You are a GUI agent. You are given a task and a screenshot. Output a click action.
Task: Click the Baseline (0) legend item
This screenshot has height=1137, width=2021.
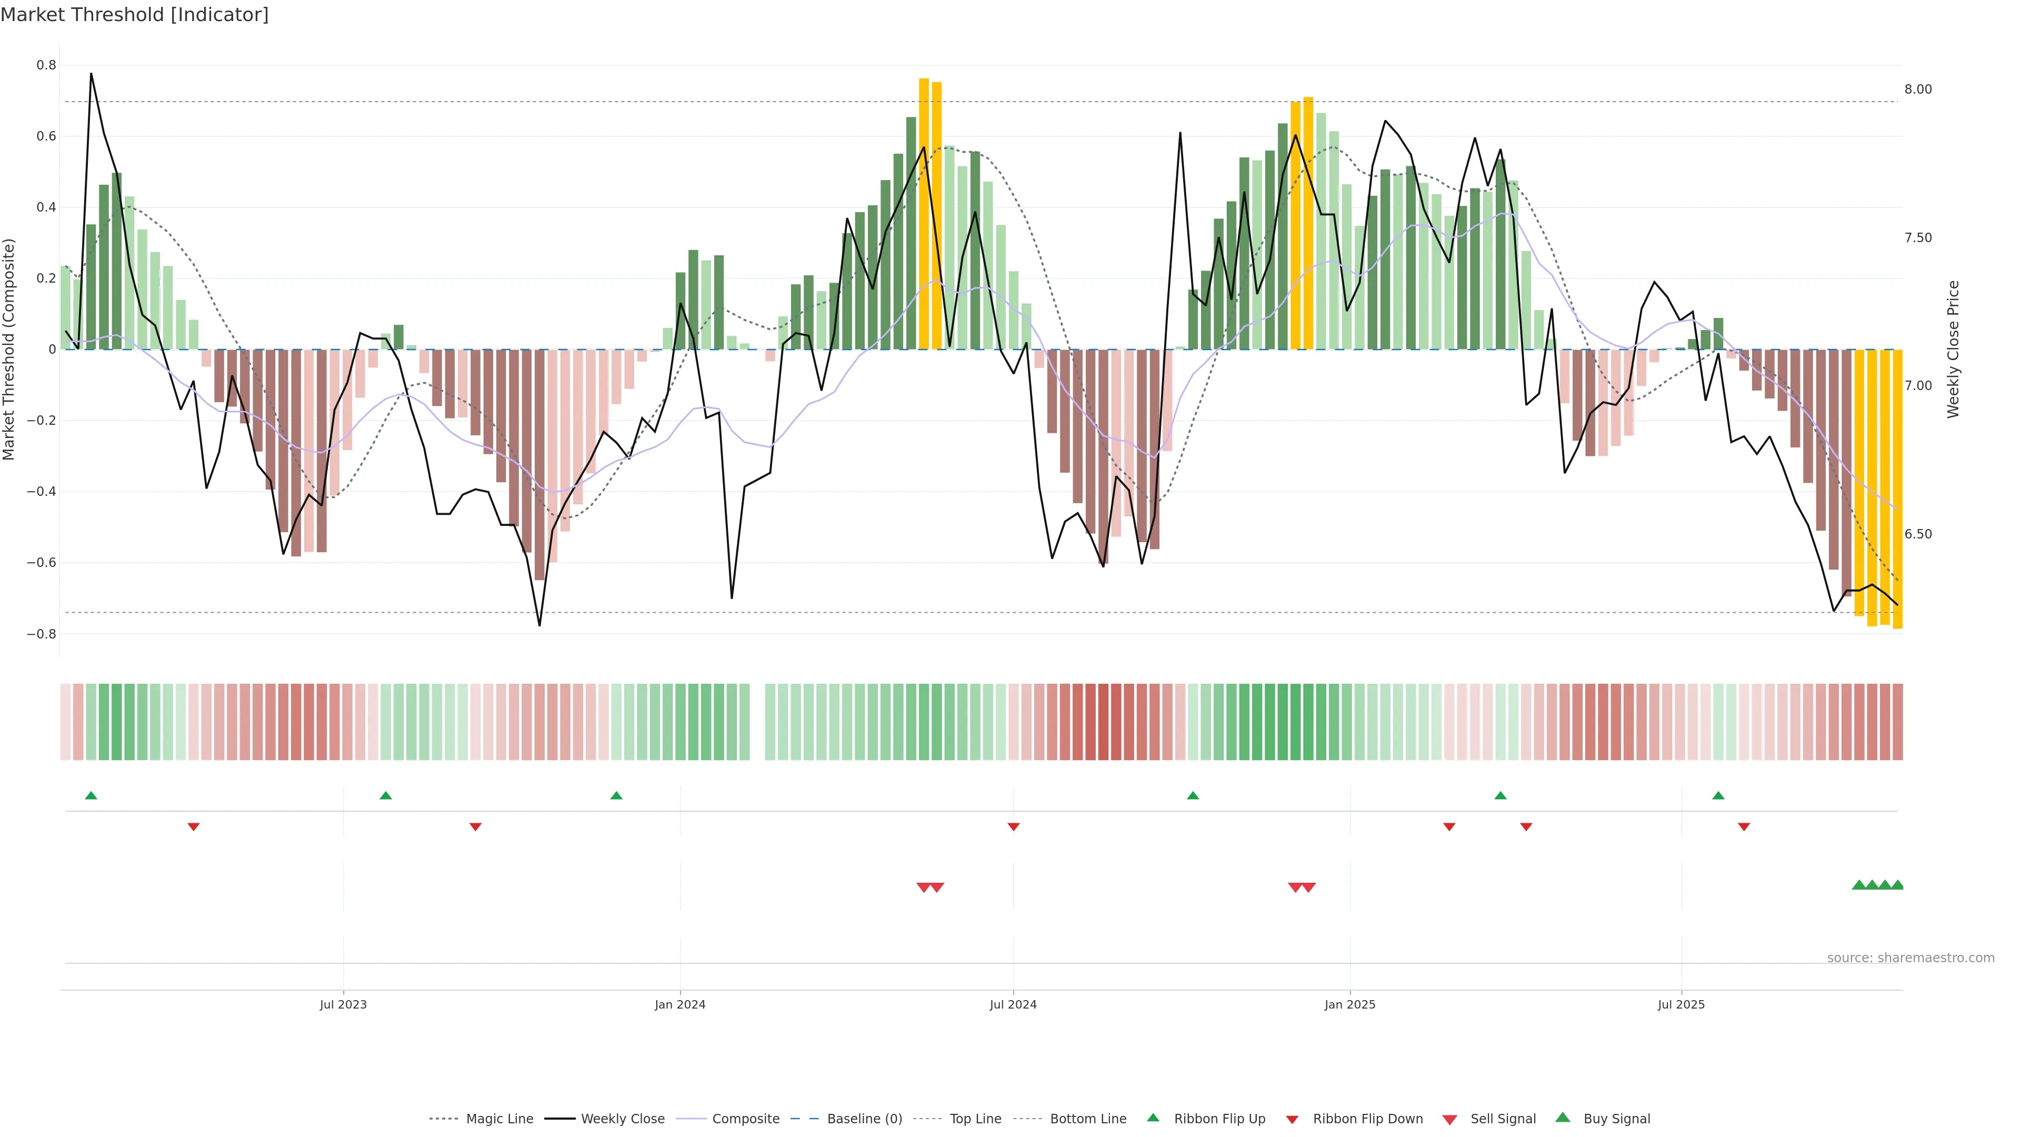864,1119
